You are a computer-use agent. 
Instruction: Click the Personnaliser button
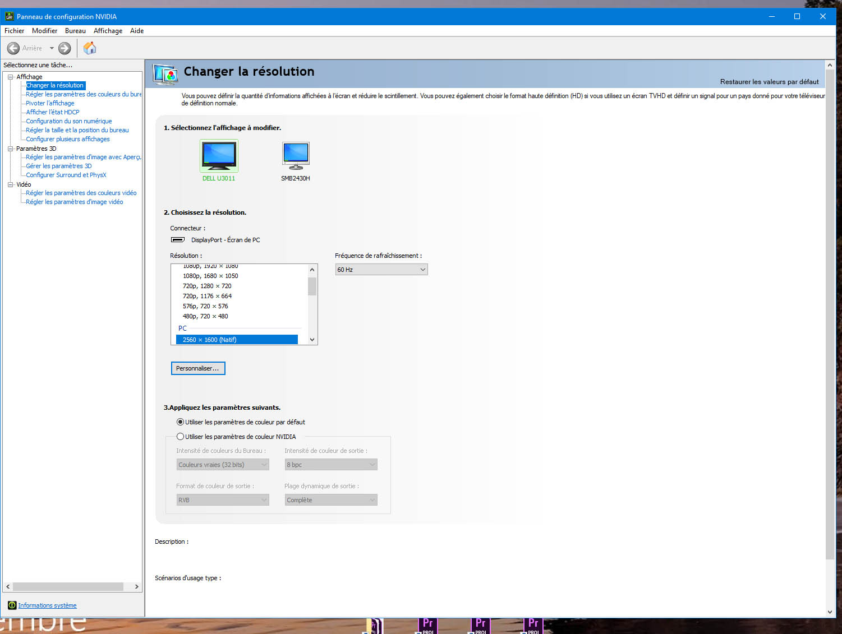[198, 368]
